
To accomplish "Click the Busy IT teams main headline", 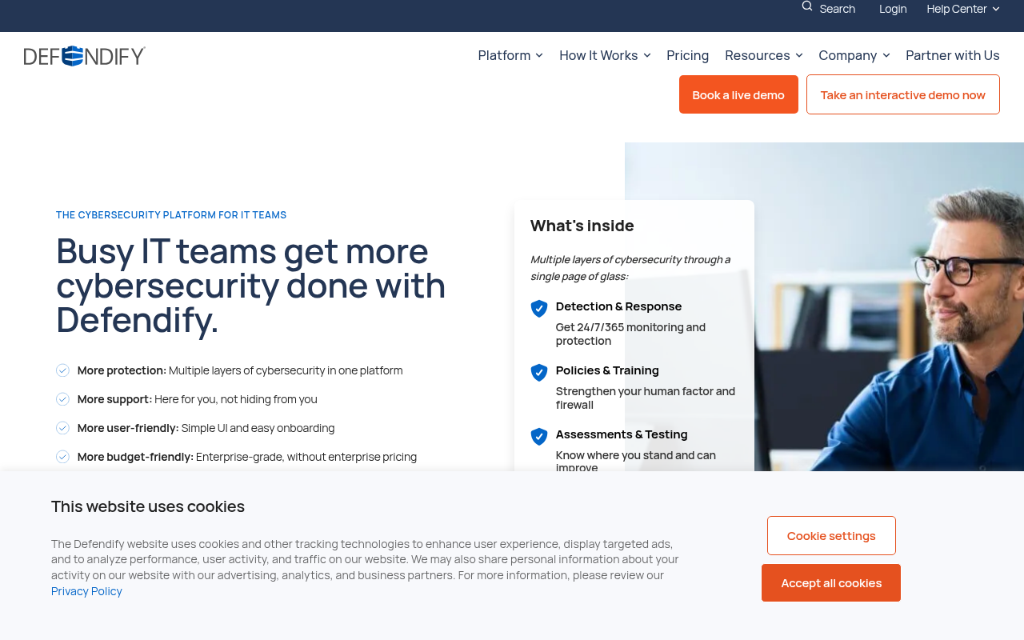I will click(251, 286).
